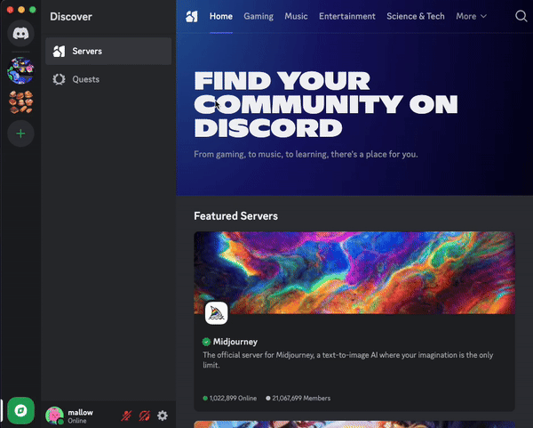533x428 pixels.
Task: Click the macOS green fullscreen button
Action: (33, 10)
